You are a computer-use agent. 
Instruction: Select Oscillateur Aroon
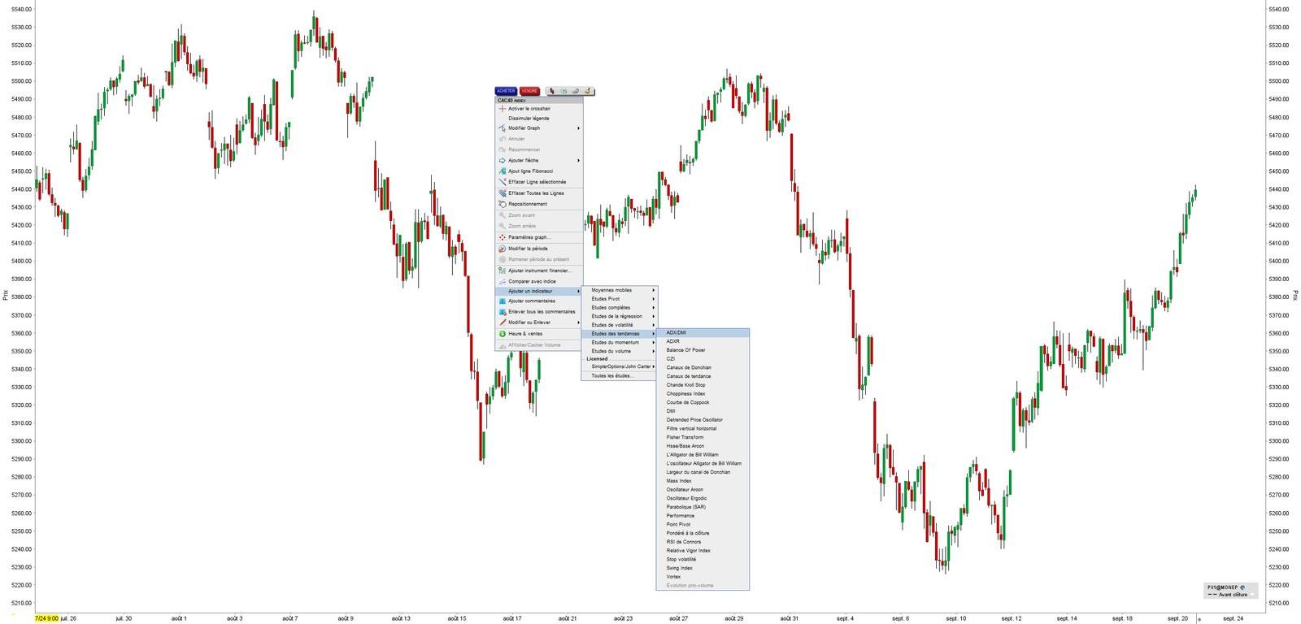coord(703,490)
